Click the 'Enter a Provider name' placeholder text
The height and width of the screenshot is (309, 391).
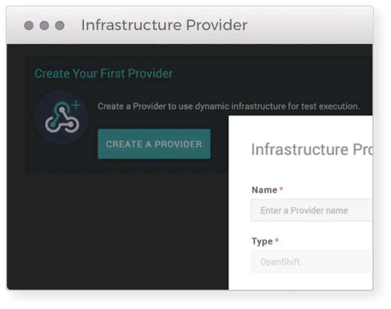point(304,210)
